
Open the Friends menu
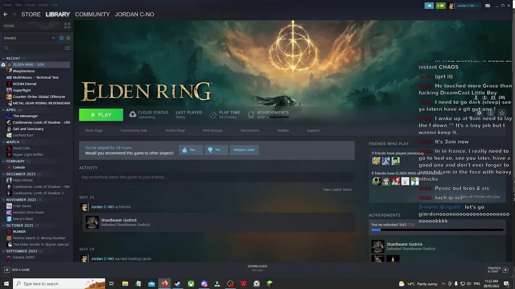30,5
